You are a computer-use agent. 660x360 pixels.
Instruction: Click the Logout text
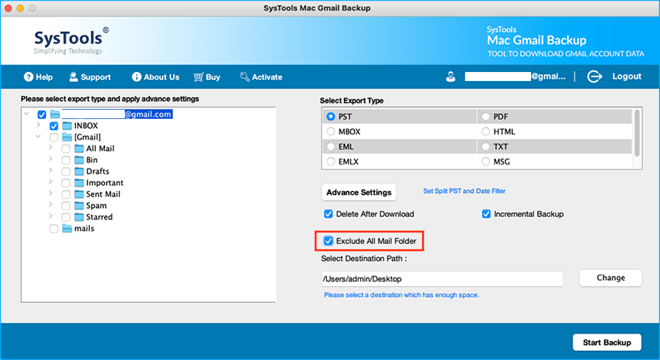pos(627,76)
